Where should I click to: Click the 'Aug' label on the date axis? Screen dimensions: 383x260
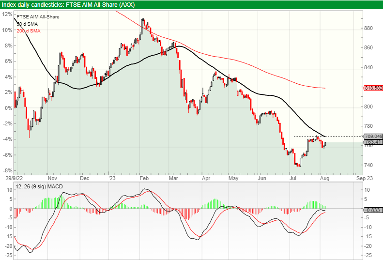click(324, 178)
